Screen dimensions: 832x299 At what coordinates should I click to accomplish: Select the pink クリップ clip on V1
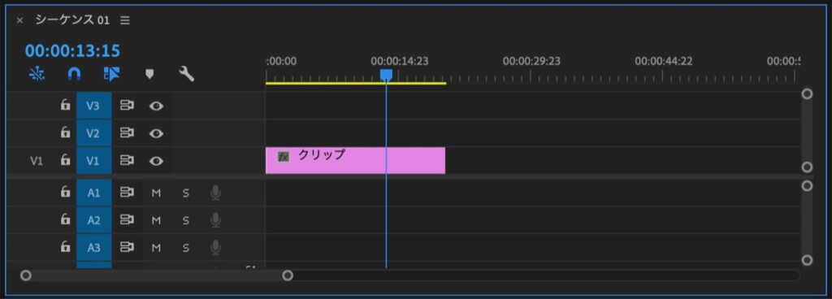click(355, 161)
